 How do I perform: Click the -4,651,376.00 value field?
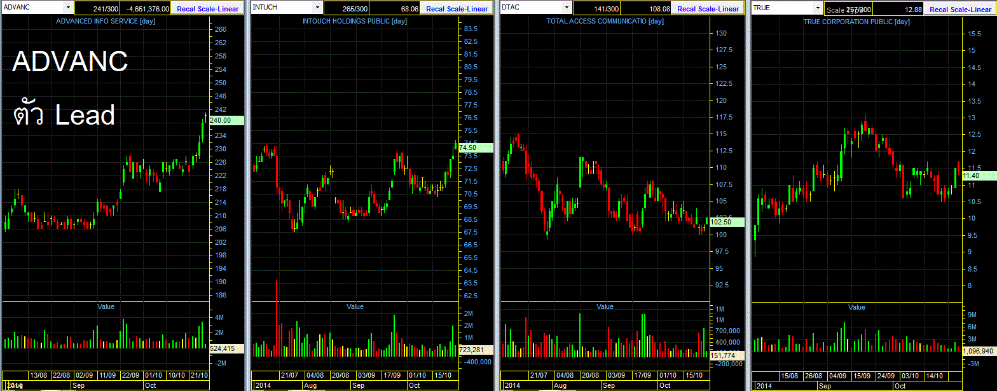point(146,9)
